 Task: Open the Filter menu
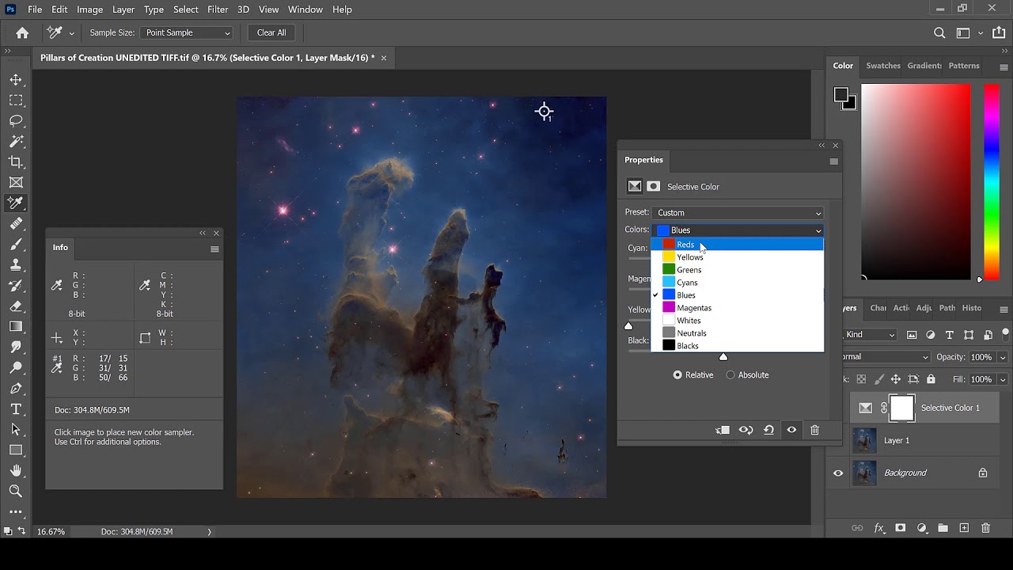pyautogui.click(x=218, y=9)
